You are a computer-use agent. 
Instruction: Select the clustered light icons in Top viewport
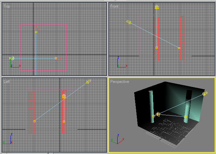(12, 58)
